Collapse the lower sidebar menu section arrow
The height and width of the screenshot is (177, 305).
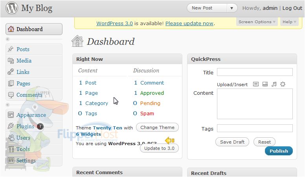pos(7,105)
